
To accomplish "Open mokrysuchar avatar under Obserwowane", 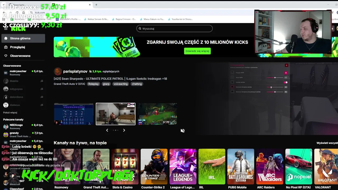I will click(x=6, y=73).
